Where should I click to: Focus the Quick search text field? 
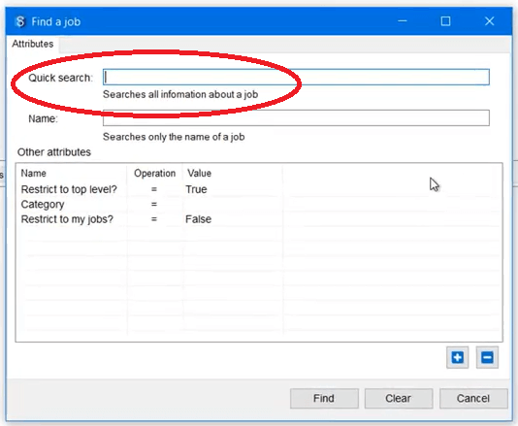[296, 78]
